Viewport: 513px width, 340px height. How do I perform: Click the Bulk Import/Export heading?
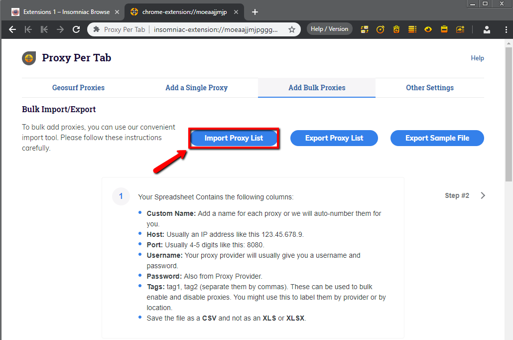[x=59, y=109]
